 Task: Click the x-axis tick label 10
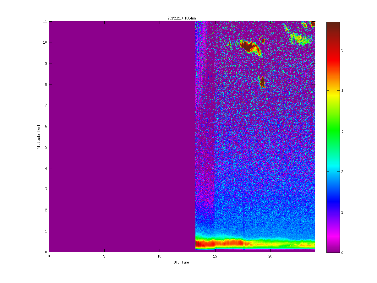160,256
